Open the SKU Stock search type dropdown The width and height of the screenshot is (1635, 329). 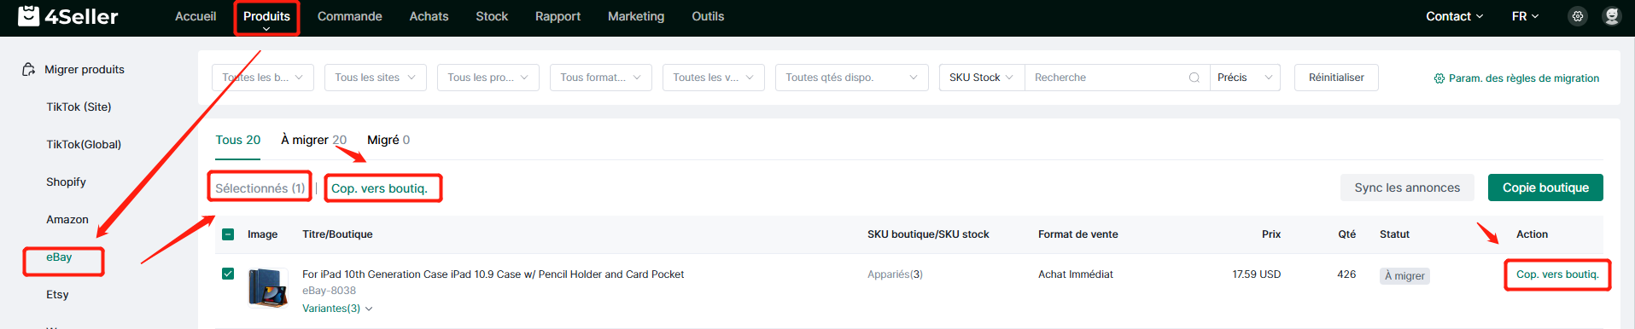(982, 78)
